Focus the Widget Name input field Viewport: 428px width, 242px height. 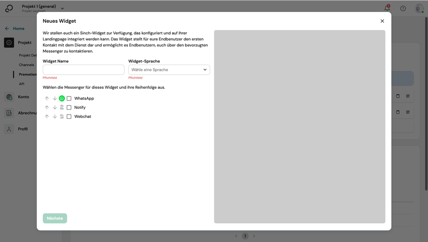(x=84, y=70)
